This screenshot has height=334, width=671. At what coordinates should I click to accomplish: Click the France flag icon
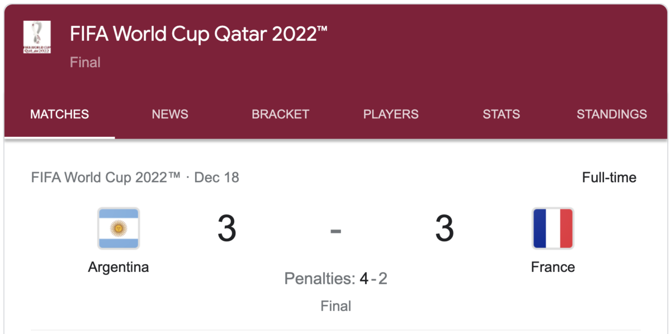tap(552, 228)
